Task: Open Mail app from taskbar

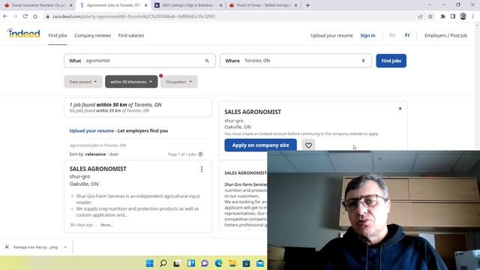Action: (260, 263)
